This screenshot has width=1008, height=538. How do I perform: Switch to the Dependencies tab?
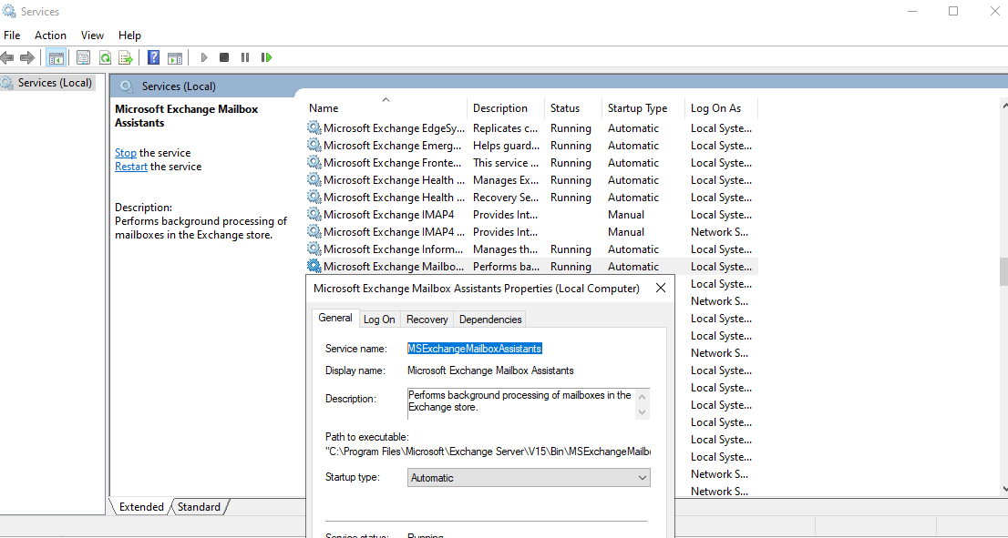coord(489,320)
